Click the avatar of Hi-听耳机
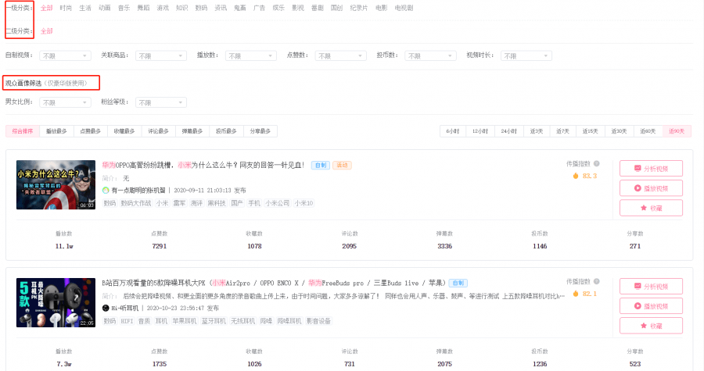Viewport: 704px width, 371px height. (106, 308)
